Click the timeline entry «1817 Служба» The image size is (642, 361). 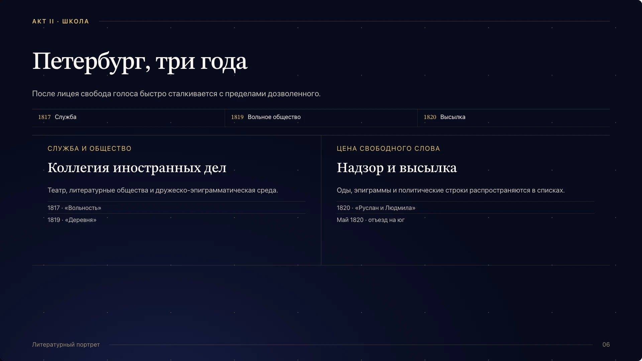click(128, 118)
